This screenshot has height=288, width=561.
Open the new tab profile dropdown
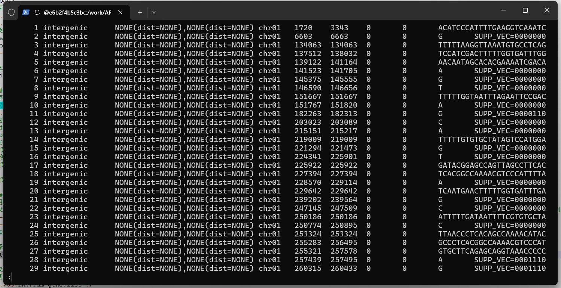coord(154,12)
